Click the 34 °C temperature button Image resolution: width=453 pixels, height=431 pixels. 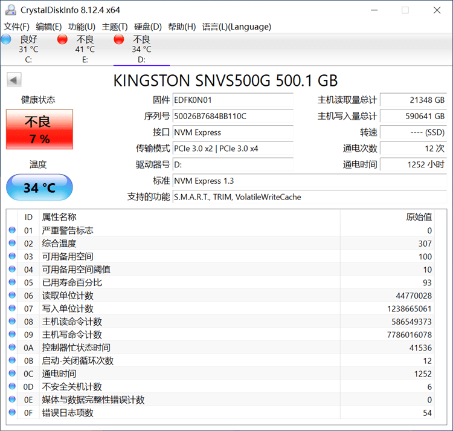pos(40,187)
